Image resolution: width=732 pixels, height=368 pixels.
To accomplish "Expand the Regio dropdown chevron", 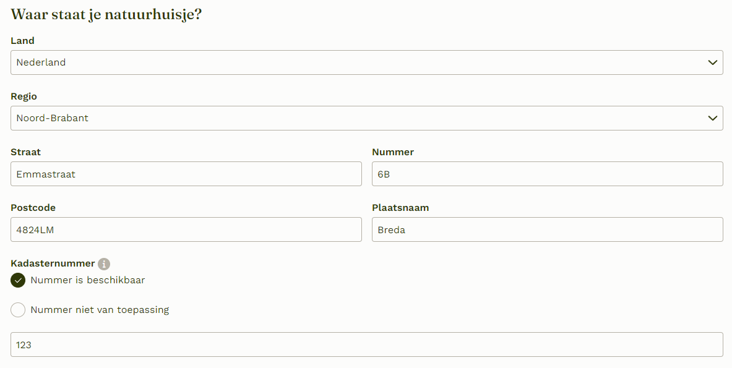I will coord(712,118).
